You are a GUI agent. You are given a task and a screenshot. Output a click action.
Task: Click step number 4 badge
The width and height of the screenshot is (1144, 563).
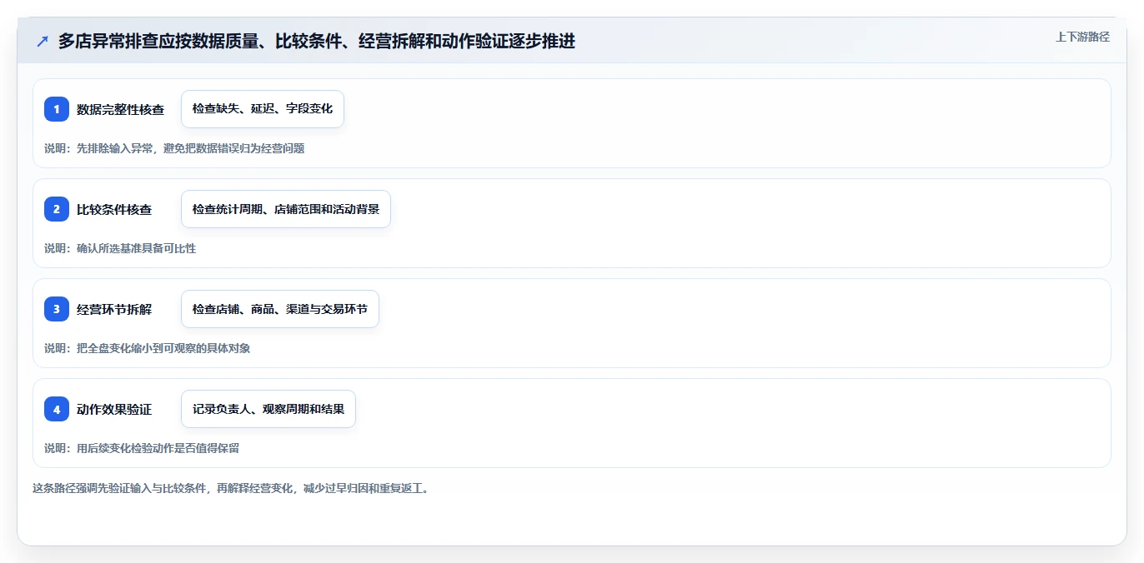point(57,409)
